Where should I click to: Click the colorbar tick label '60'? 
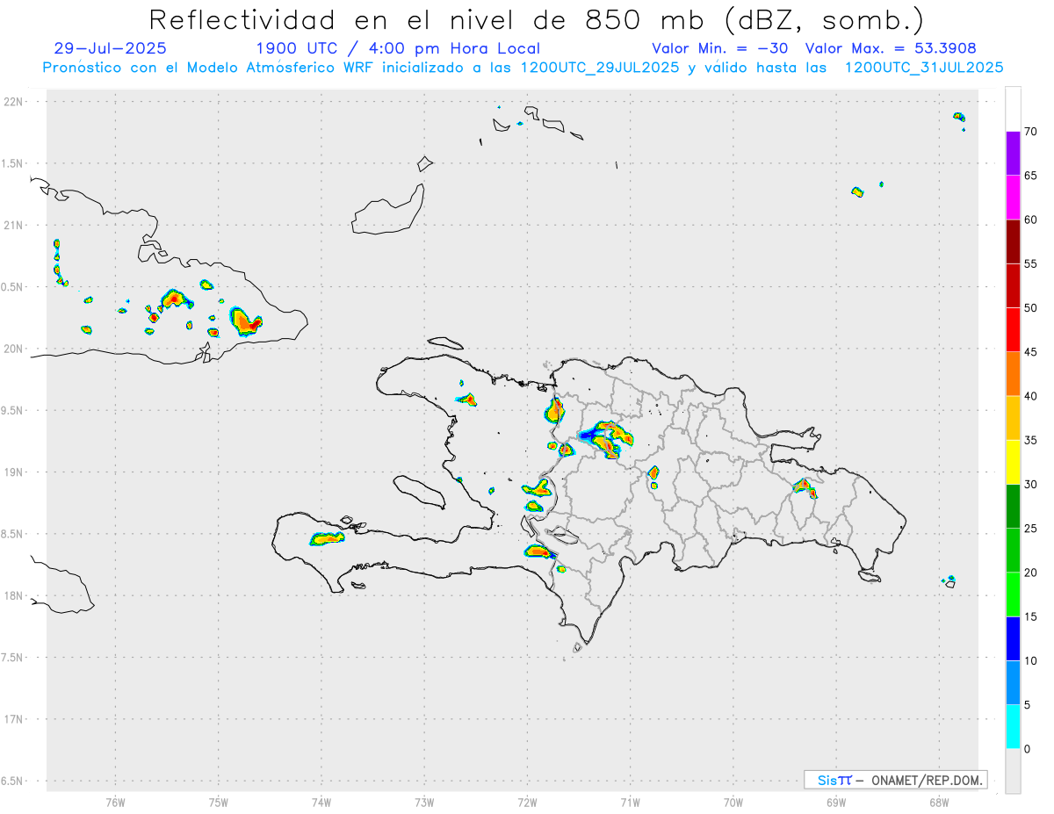click(x=1031, y=220)
